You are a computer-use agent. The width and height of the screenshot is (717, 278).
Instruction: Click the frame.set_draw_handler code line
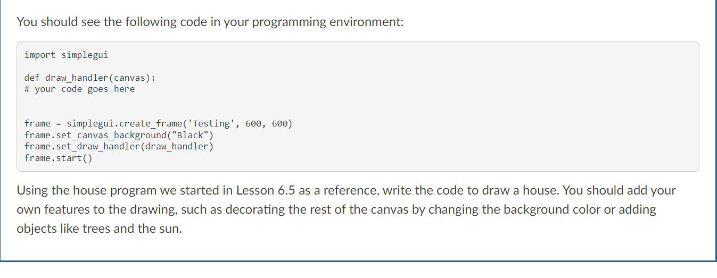[119, 146]
